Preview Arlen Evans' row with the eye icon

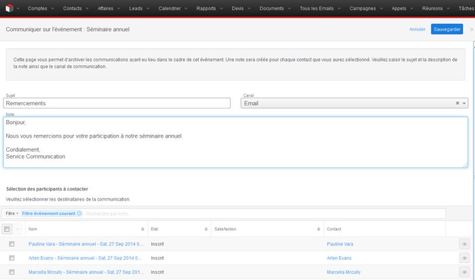tap(464, 258)
